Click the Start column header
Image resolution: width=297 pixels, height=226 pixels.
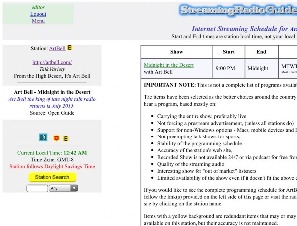(229, 52)
